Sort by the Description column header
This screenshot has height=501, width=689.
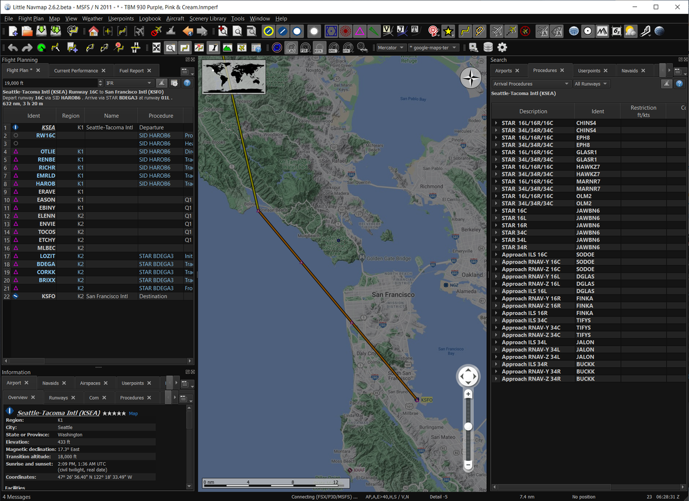click(533, 111)
